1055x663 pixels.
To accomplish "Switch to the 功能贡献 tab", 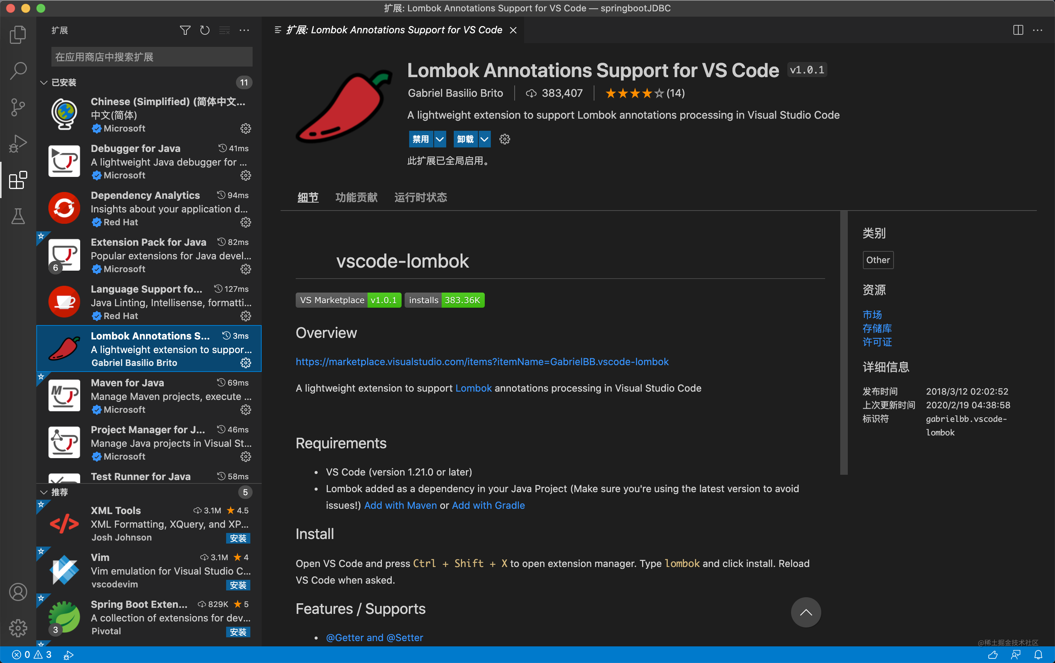I will pyautogui.click(x=356, y=197).
